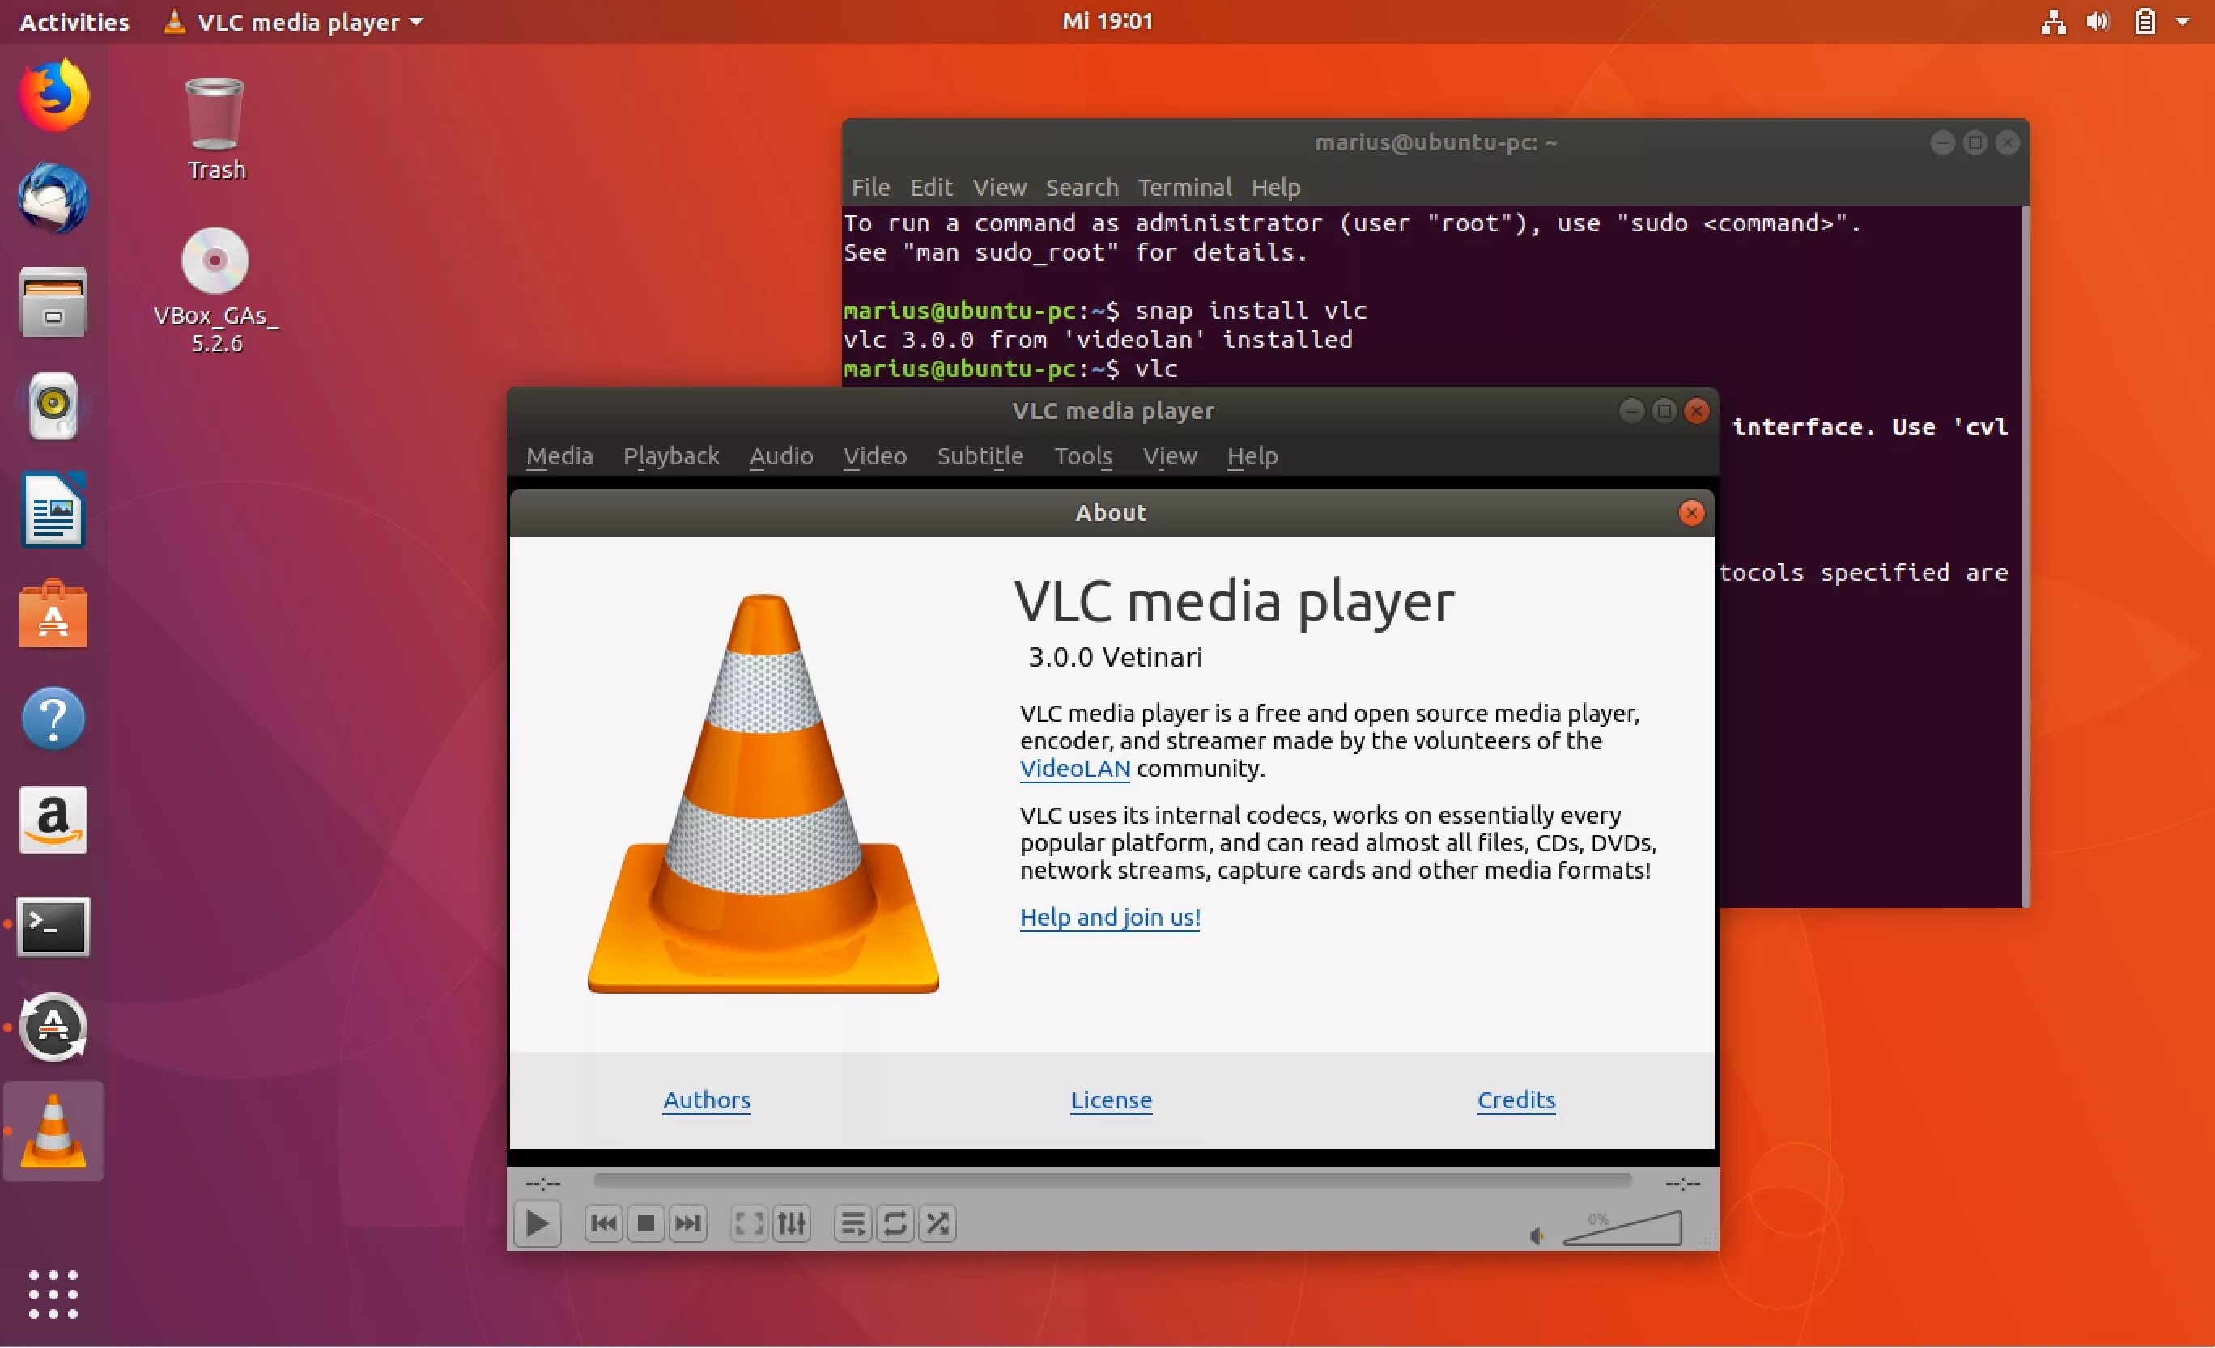This screenshot has height=1348, width=2215.
Task: Launch Firefox from the dock
Action: pyautogui.click(x=53, y=96)
